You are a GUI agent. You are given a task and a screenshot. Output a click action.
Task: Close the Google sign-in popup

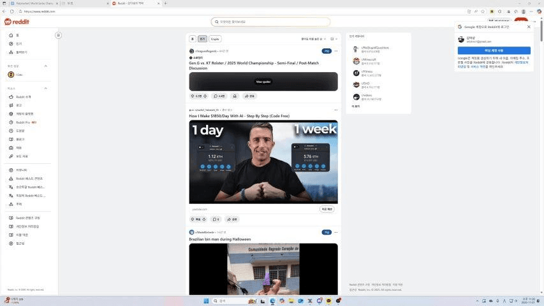click(529, 27)
